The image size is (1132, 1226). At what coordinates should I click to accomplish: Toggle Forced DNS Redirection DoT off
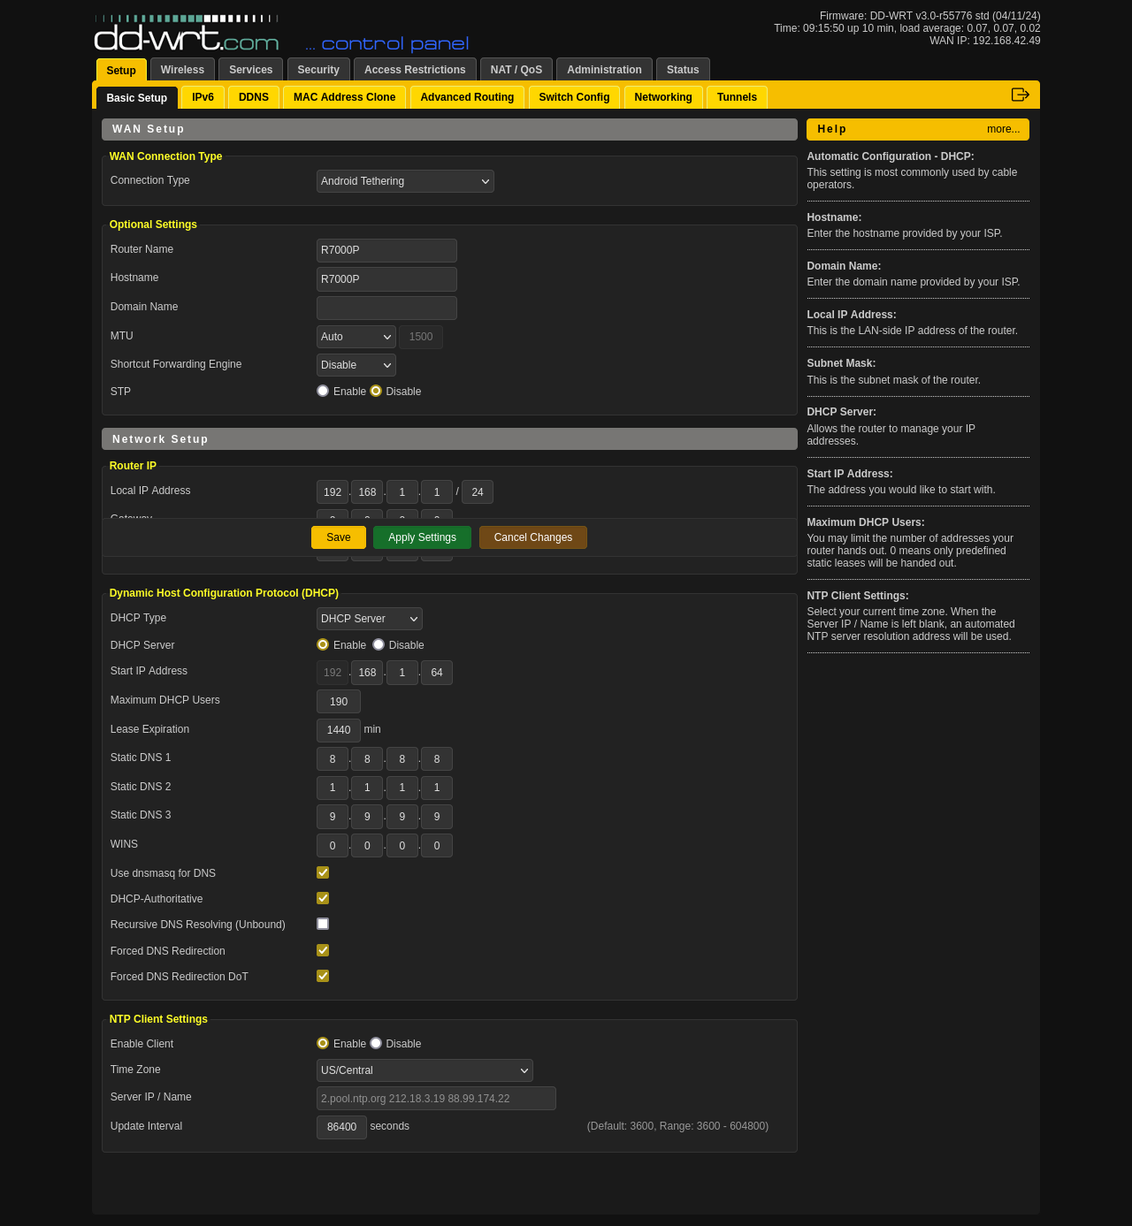pos(323,976)
